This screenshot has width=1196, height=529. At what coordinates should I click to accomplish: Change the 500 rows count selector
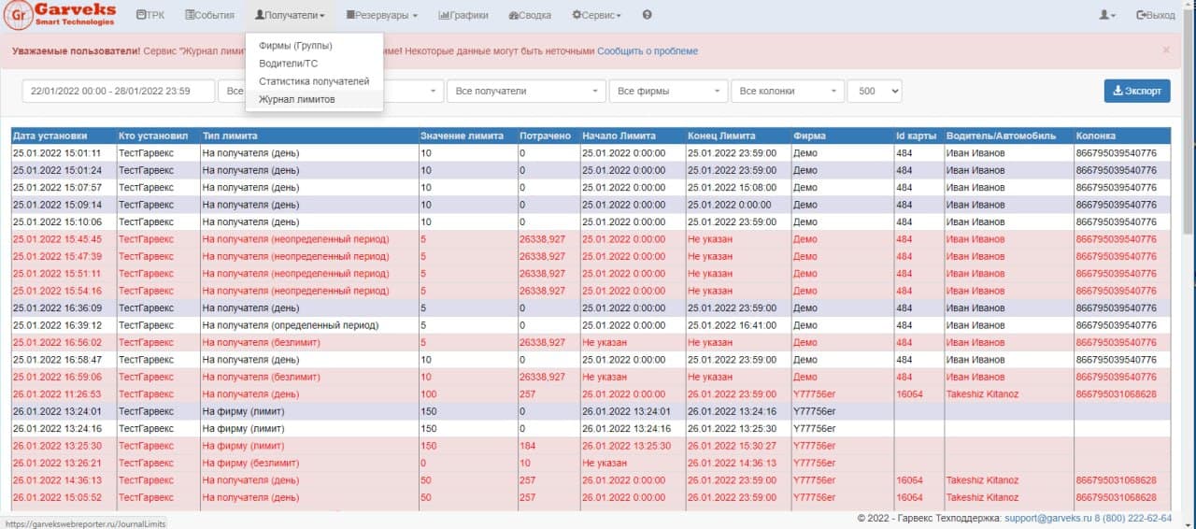(x=874, y=91)
